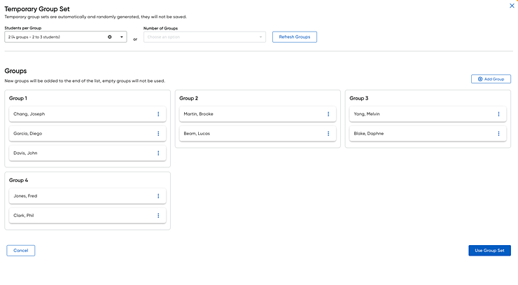Select the Jones, Fred student card
The width and height of the screenshot is (518, 285).
coord(87,196)
